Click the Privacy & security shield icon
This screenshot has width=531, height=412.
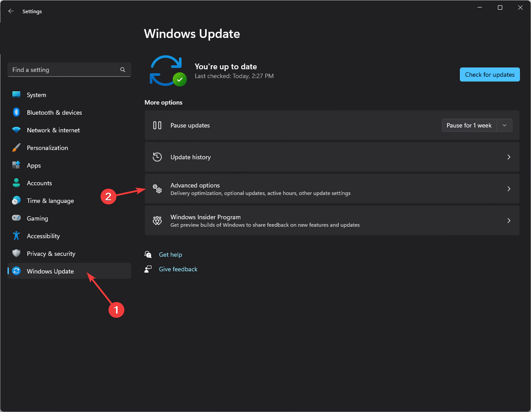[x=16, y=253]
